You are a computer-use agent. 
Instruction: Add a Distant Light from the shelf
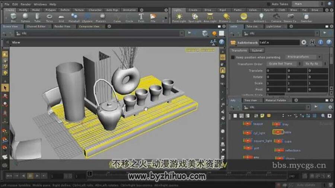[x=226, y=17]
